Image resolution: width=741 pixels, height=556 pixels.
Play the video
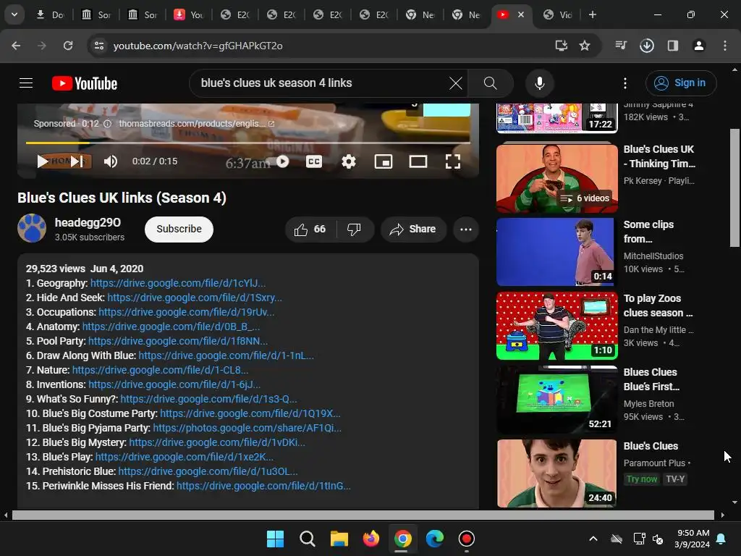coord(43,161)
